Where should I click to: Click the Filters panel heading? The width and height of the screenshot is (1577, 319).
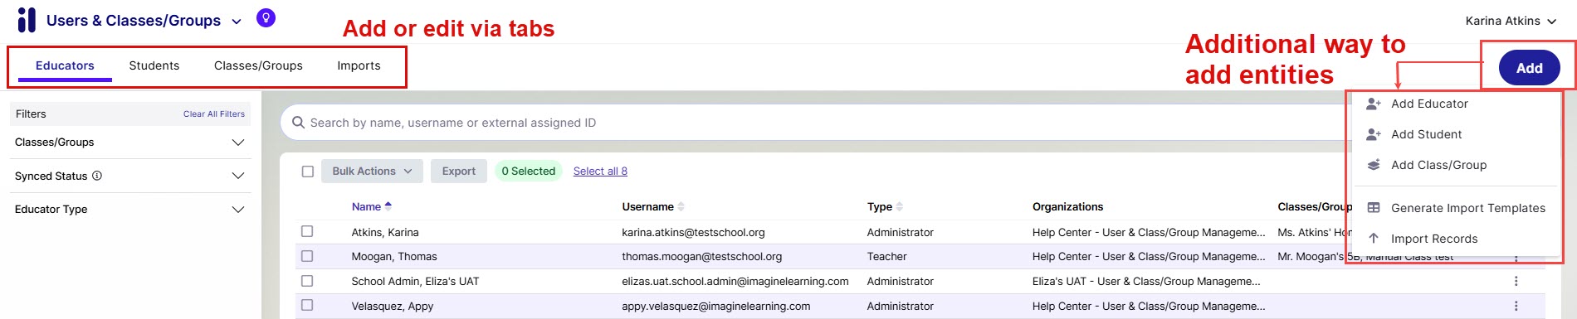coord(31,114)
